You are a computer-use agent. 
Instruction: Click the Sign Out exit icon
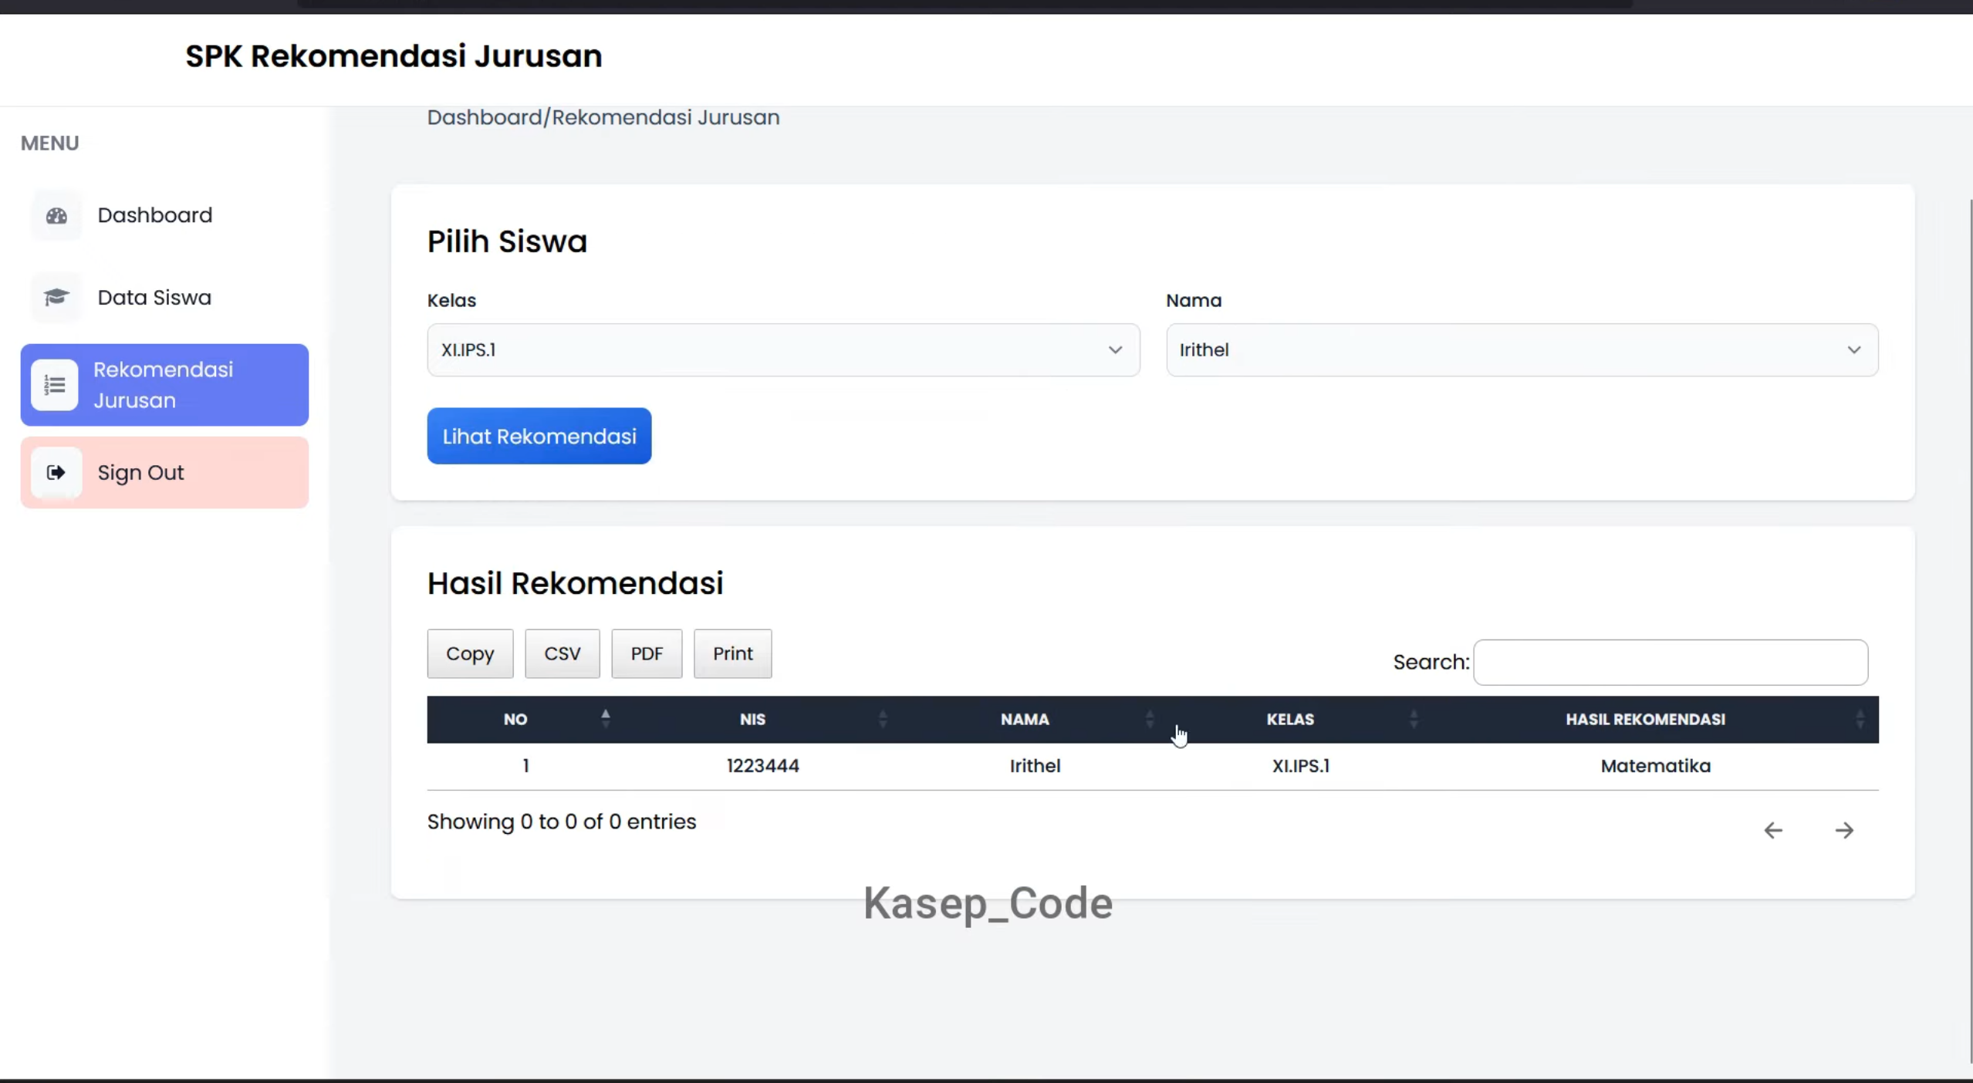point(56,473)
